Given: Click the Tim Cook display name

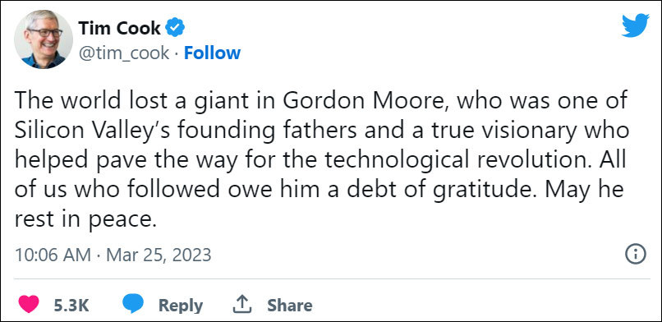Looking at the screenshot, I should pos(119,28).
